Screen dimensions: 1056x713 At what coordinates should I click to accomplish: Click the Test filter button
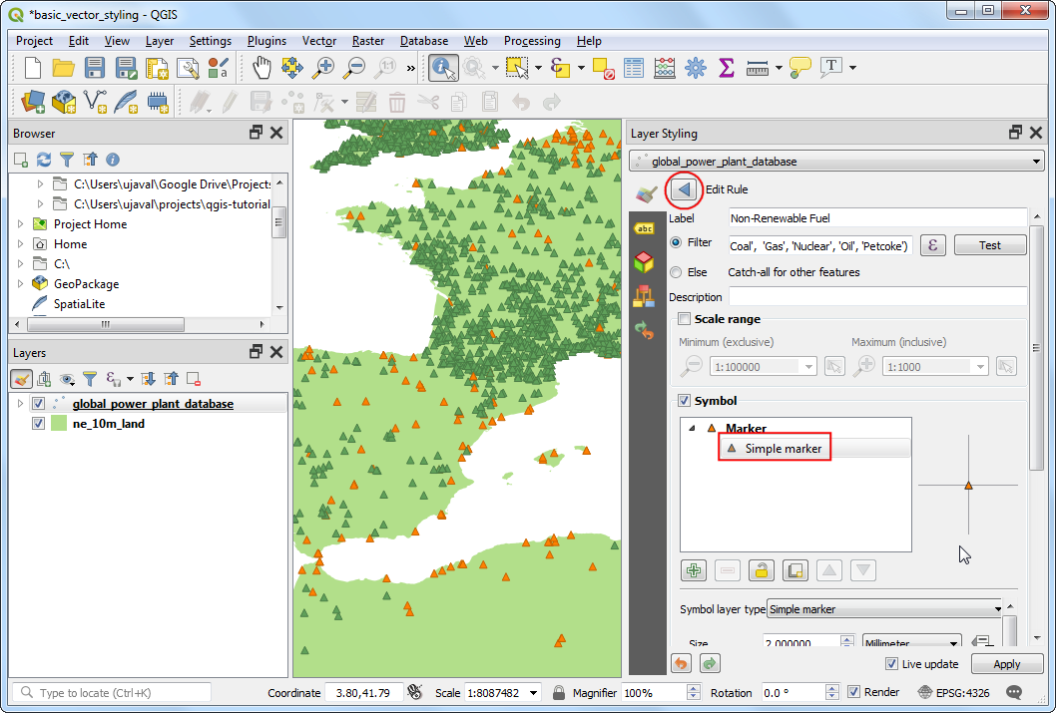point(989,245)
